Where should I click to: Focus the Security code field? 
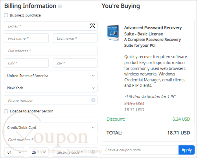[x=75, y=152]
